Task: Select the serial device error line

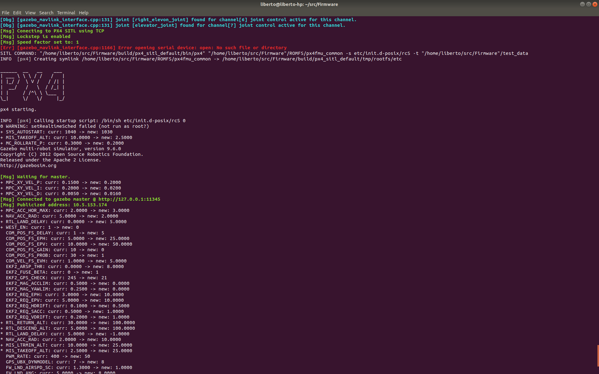Action: [x=143, y=47]
